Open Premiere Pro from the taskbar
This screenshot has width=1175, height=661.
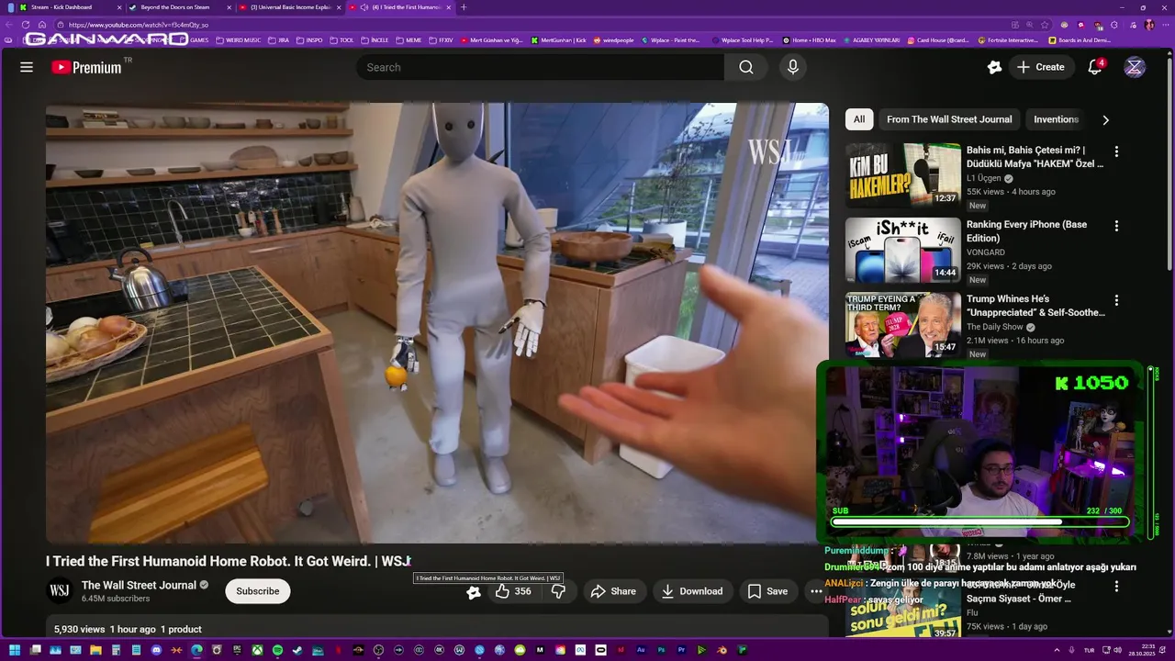pos(682,650)
